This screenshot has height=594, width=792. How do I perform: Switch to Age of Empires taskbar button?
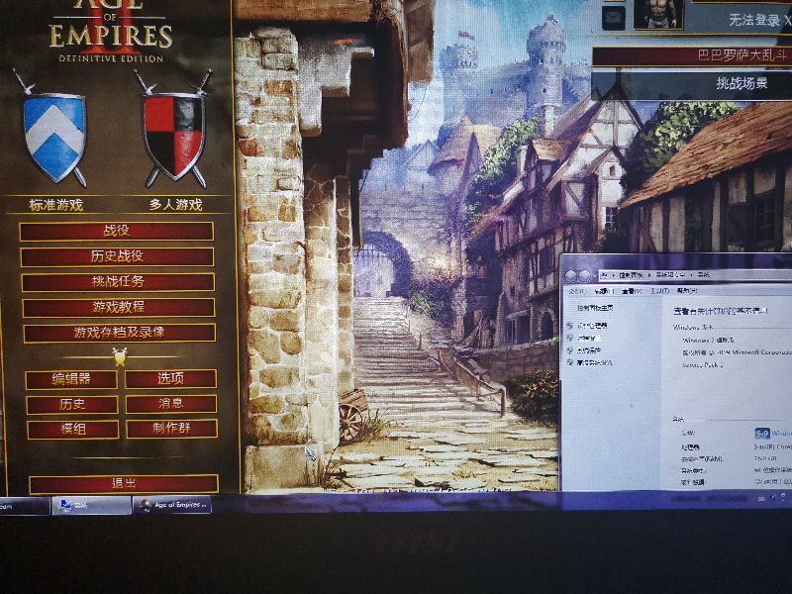point(172,504)
